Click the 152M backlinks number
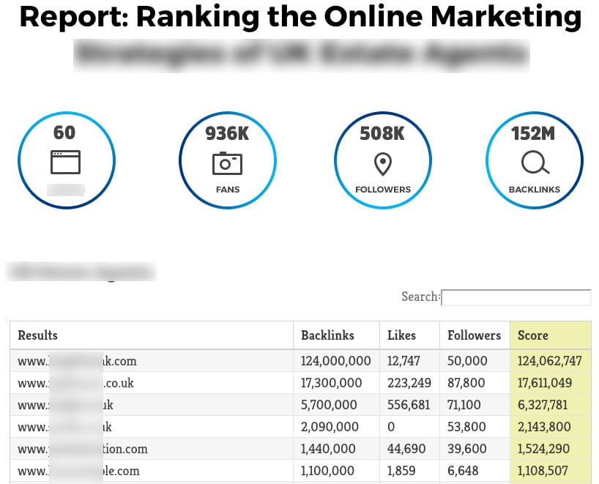599x484 pixels. point(533,134)
